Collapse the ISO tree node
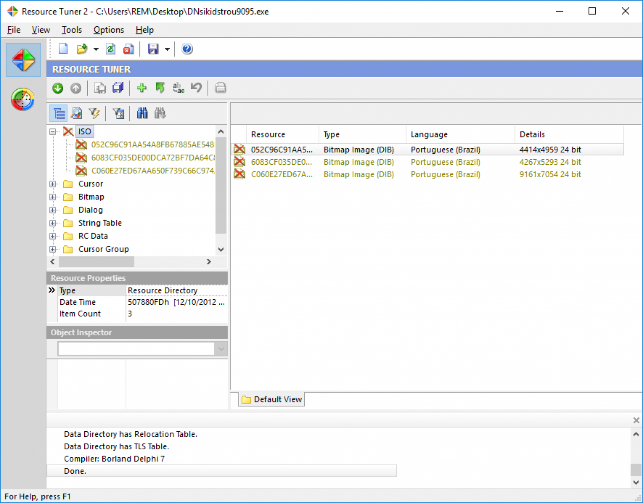 pyautogui.click(x=53, y=132)
